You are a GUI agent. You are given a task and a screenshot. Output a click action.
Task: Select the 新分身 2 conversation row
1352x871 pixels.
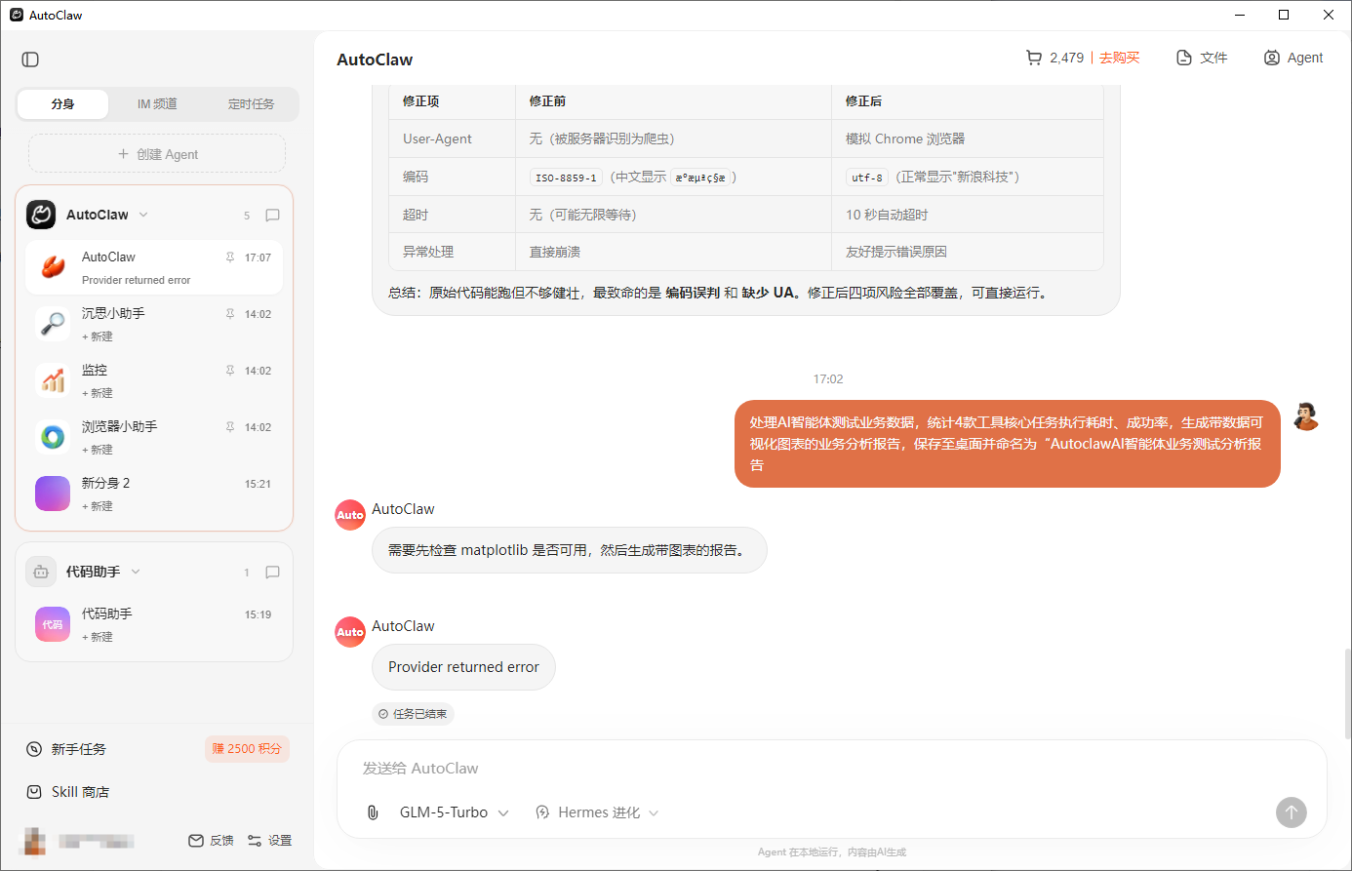pos(154,494)
